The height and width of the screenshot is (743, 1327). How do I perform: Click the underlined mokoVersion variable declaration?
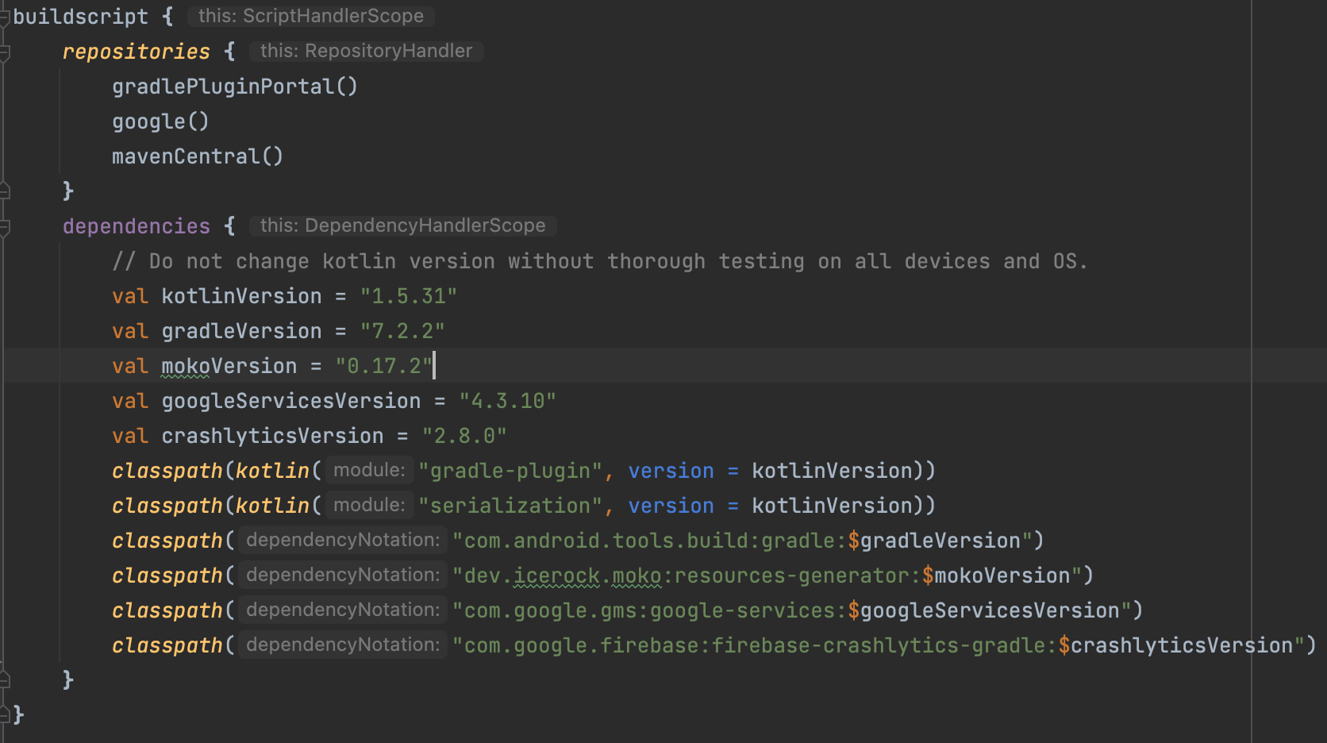(229, 366)
